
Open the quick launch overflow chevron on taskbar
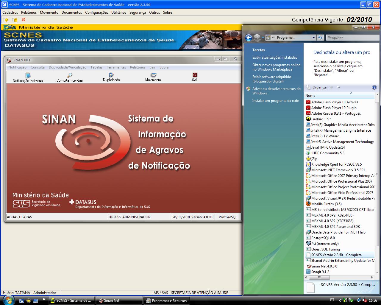[x=44, y=299]
